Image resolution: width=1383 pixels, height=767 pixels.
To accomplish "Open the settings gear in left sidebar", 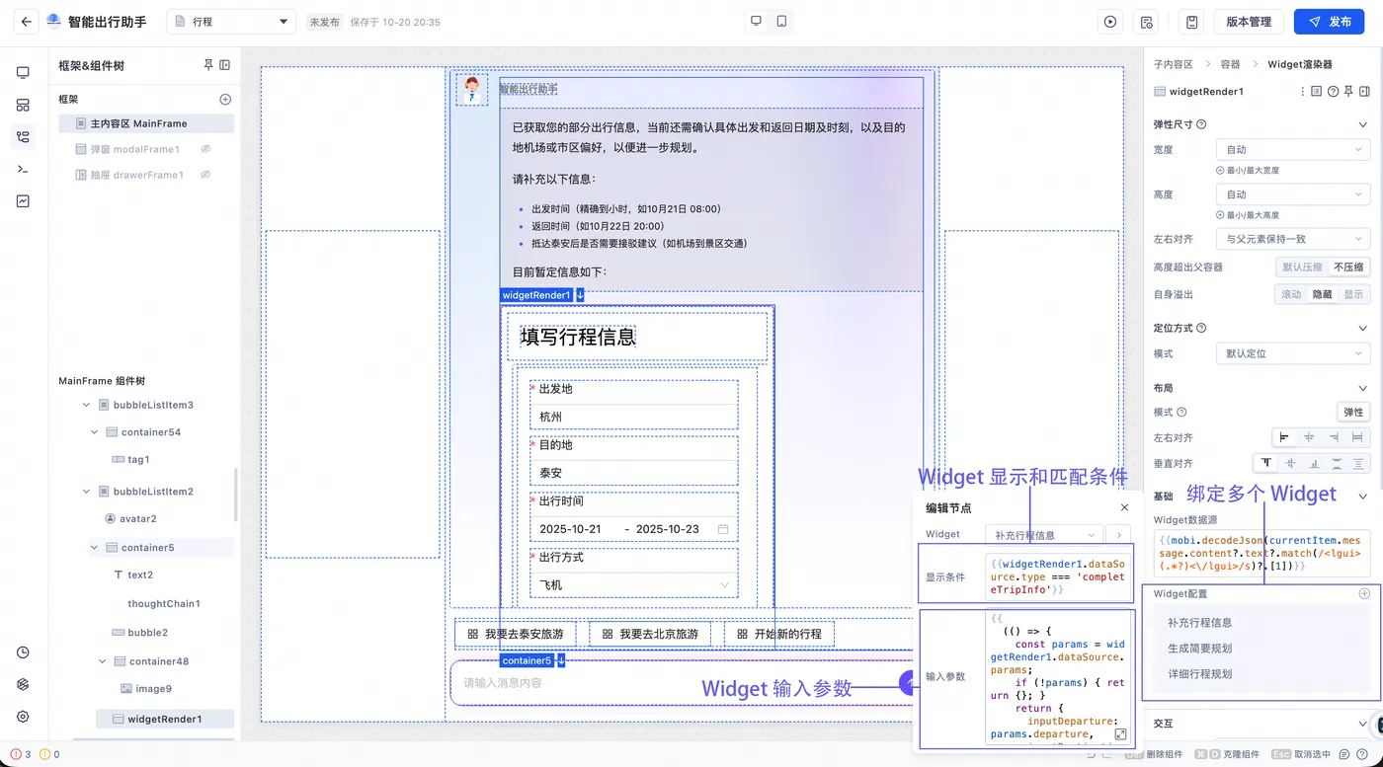I will [23, 717].
